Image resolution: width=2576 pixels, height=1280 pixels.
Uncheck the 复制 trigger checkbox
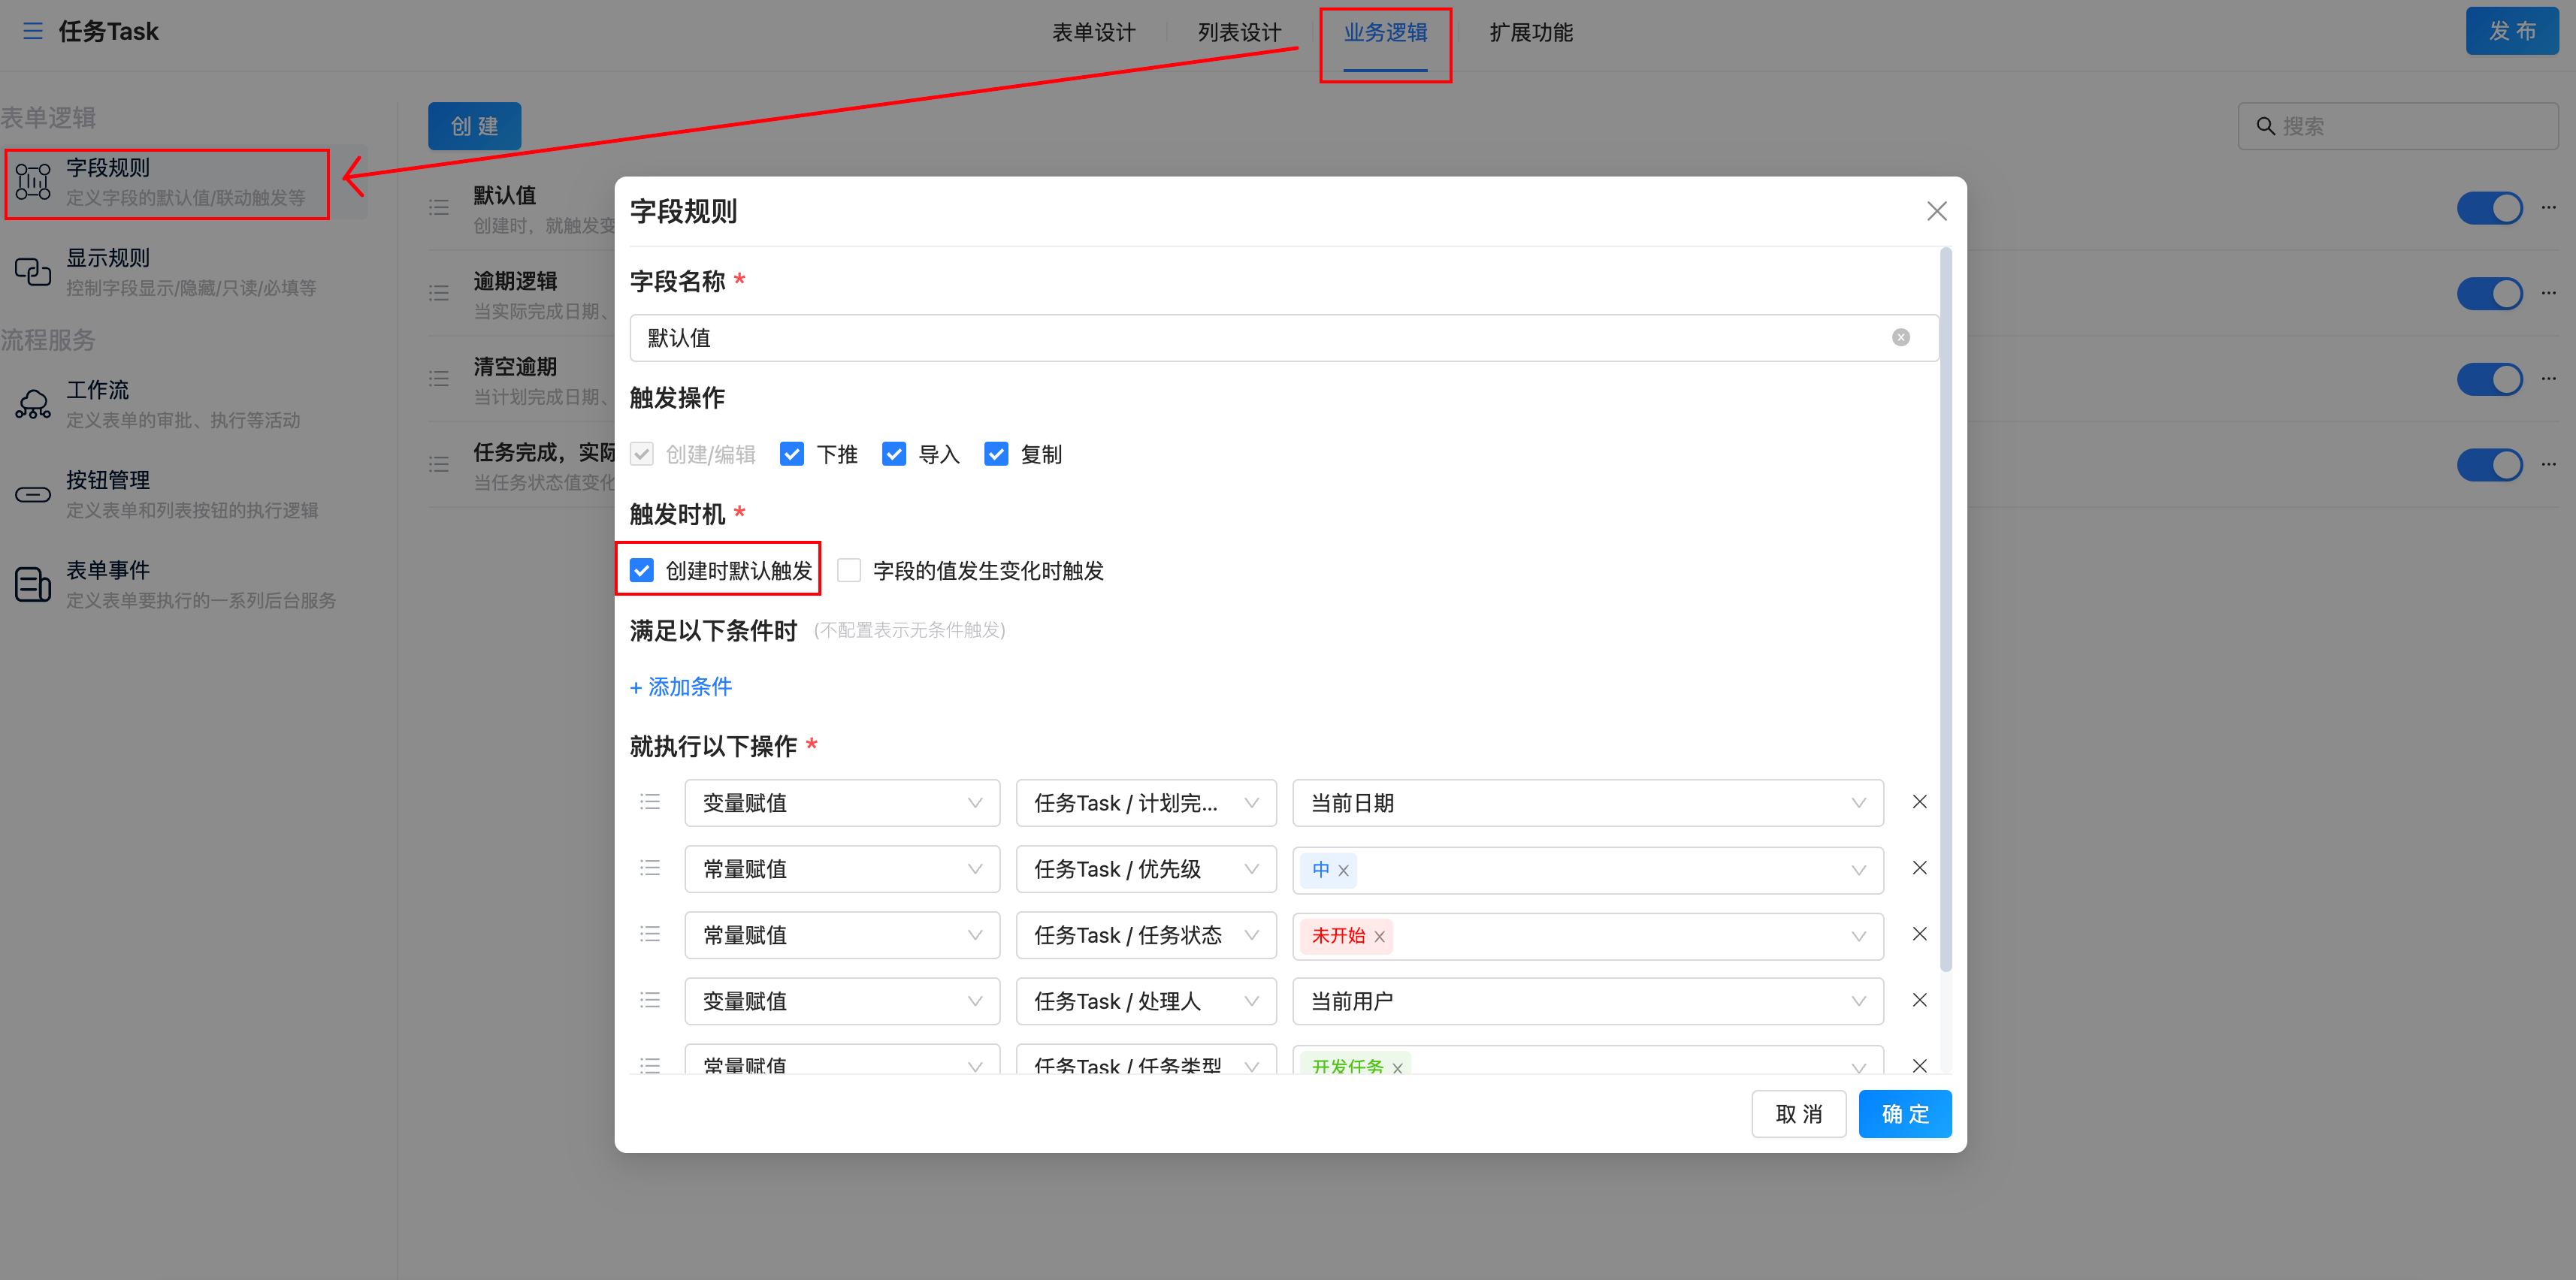pyautogui.click(x=995, y=455)
